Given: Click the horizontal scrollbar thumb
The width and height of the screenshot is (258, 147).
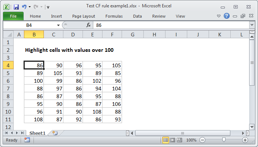Looking at the screenshot, I should tap(183, 133).
